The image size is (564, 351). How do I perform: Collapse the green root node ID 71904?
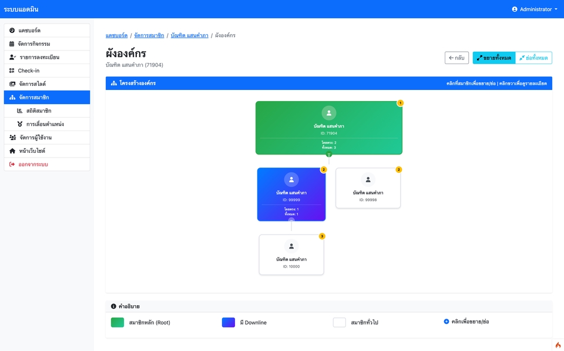coord(329,154)
